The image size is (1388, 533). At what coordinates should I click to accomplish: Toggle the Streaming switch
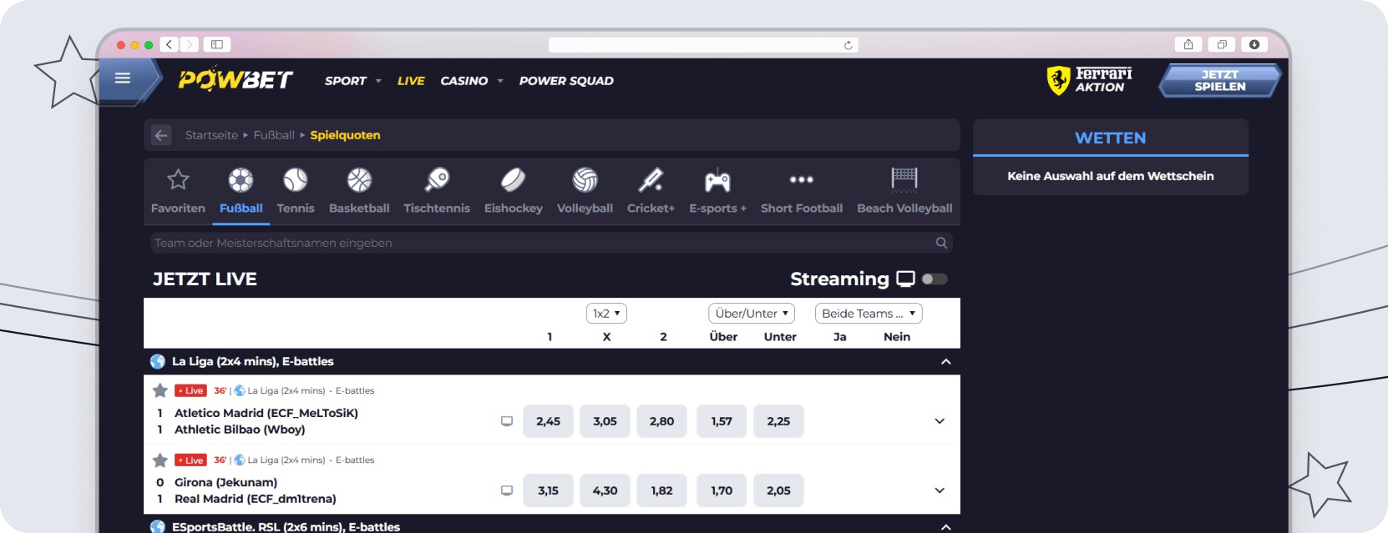coord(935,279)
